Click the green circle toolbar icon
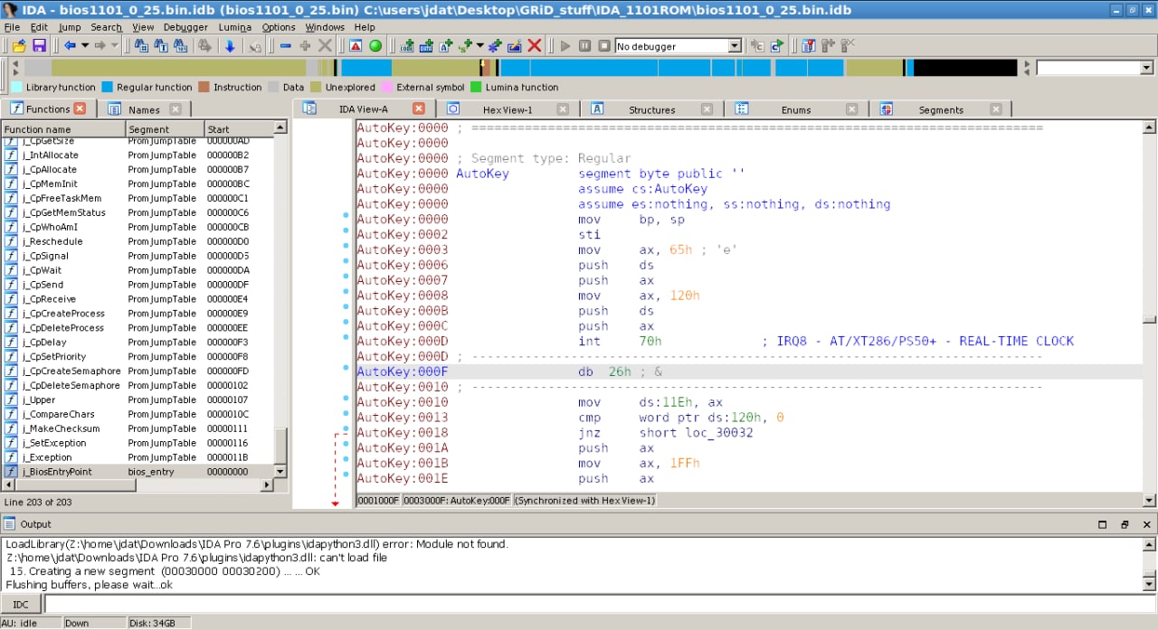The height and width of the screenshot is (630, 1158). (375, 46)
